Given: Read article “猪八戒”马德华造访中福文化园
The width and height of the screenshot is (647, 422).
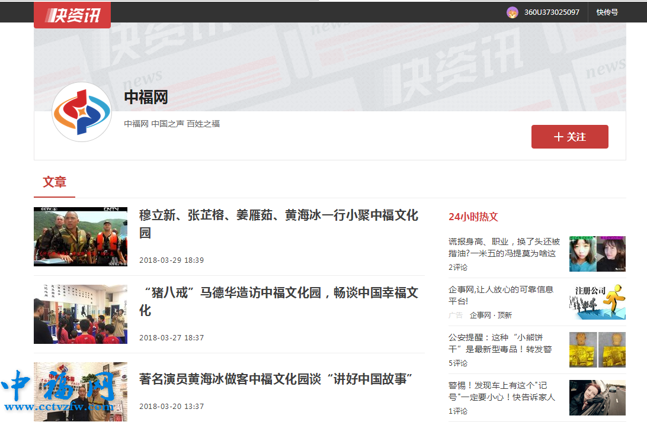Looking at the screenshot, I should 278,301.
